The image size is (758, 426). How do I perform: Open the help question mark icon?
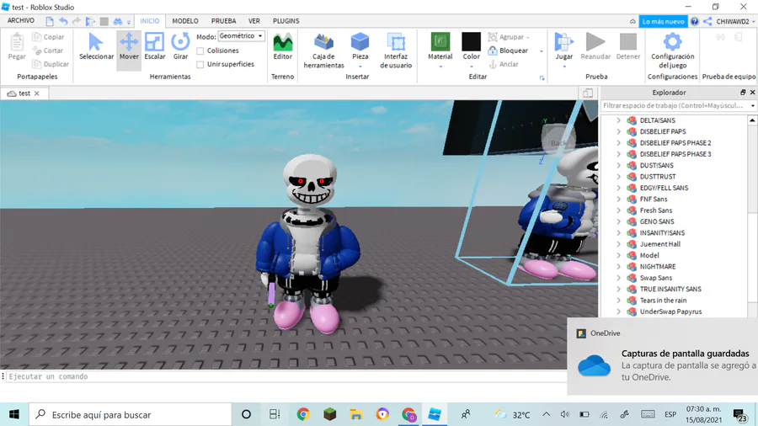[694, 21]
